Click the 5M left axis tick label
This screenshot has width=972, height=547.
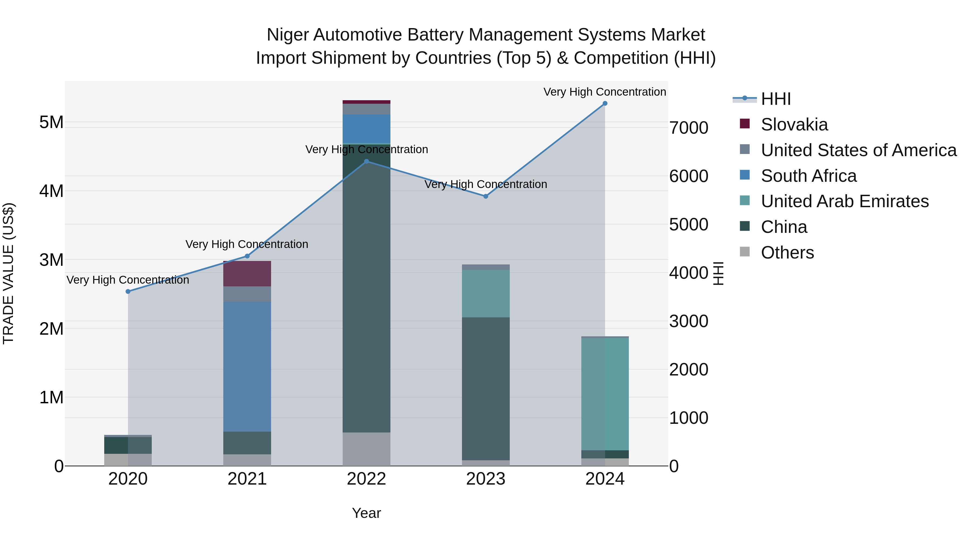pyautogui.click(x=51, y=122)
